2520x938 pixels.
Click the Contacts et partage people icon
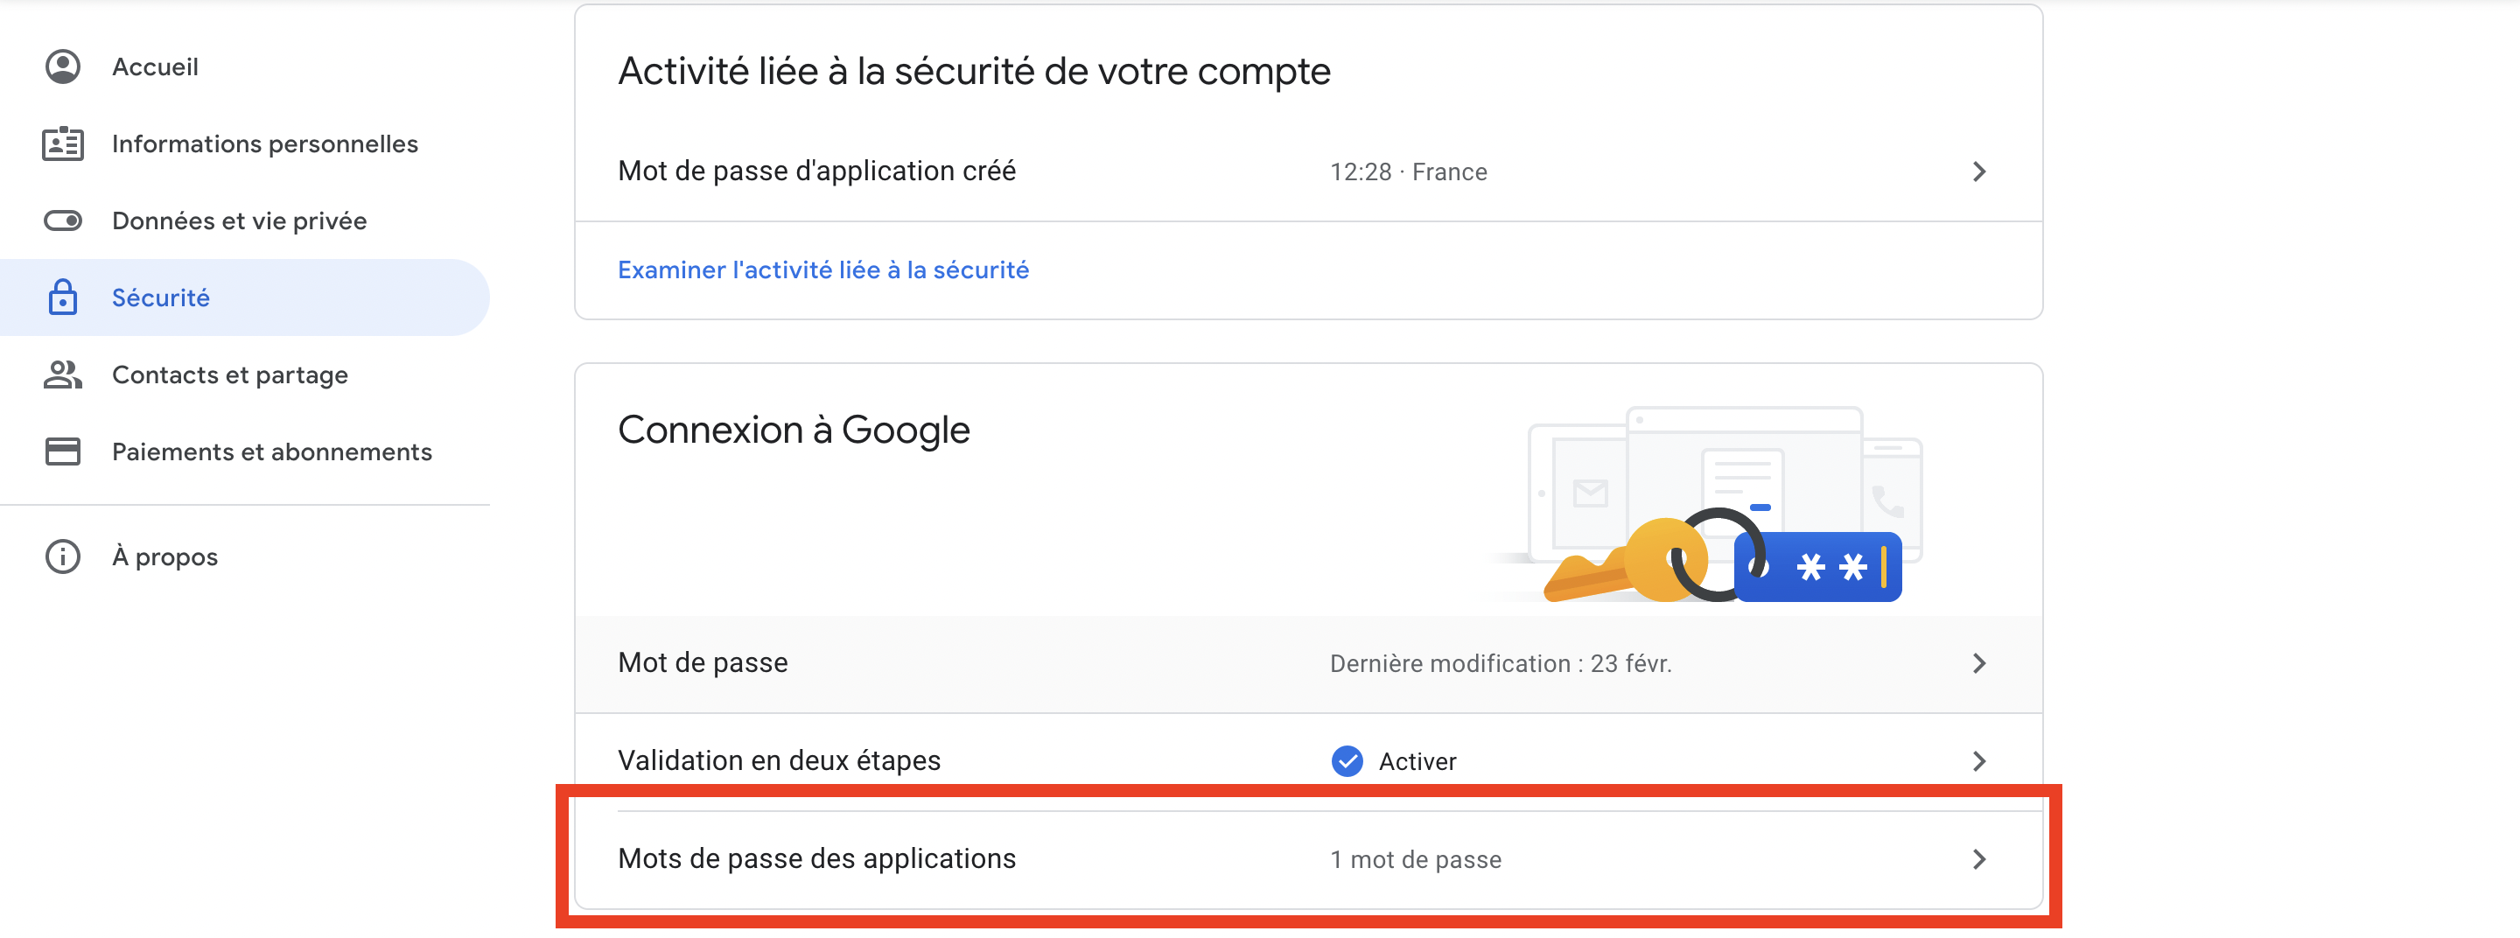pyautogui.click(x=63, y=374)
